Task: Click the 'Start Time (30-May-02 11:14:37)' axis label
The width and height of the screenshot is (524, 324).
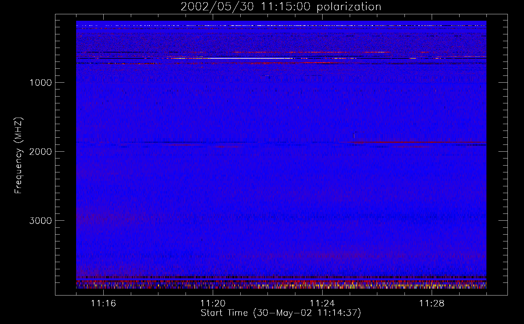Action: click(x=281, y=313)
